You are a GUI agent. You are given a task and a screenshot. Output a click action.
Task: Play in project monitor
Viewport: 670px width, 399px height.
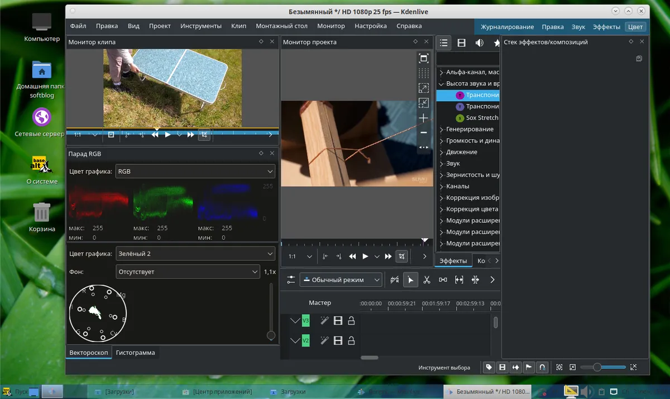(x=365, y=256)
